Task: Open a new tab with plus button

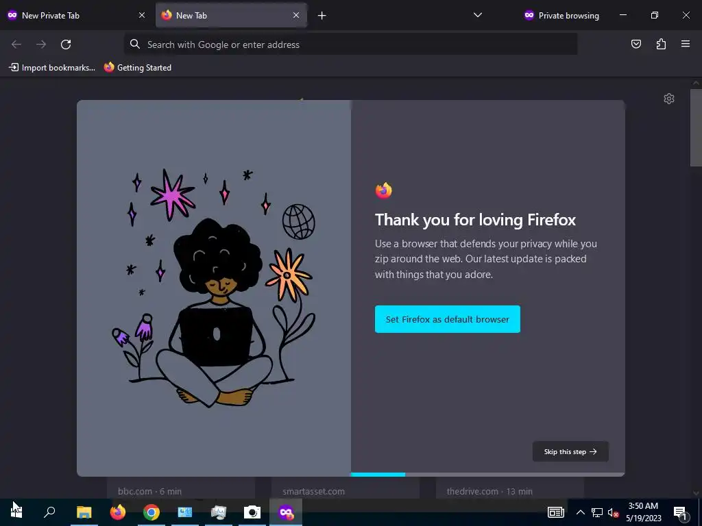Action: (x=322, y=16)
